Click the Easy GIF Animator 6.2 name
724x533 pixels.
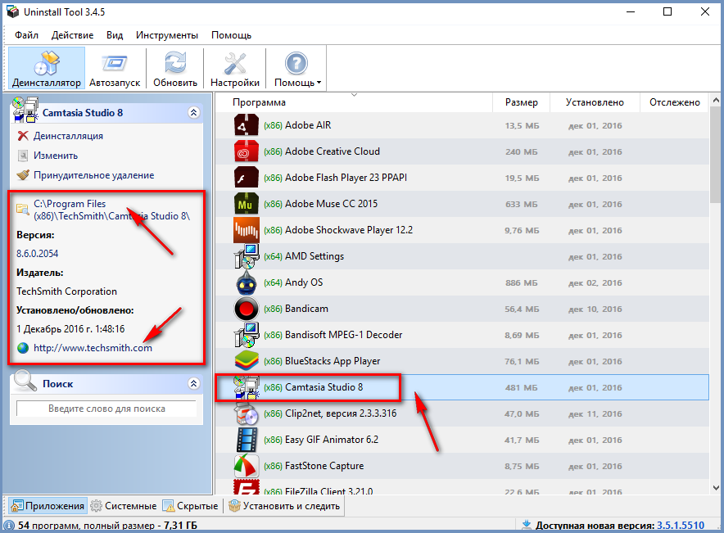(x=332, y=440)
